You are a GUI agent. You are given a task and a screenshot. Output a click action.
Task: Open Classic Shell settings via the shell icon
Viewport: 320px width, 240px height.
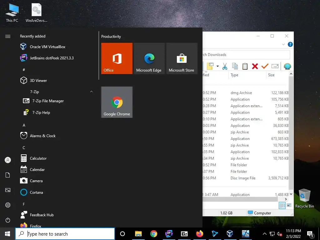(287, 66)
